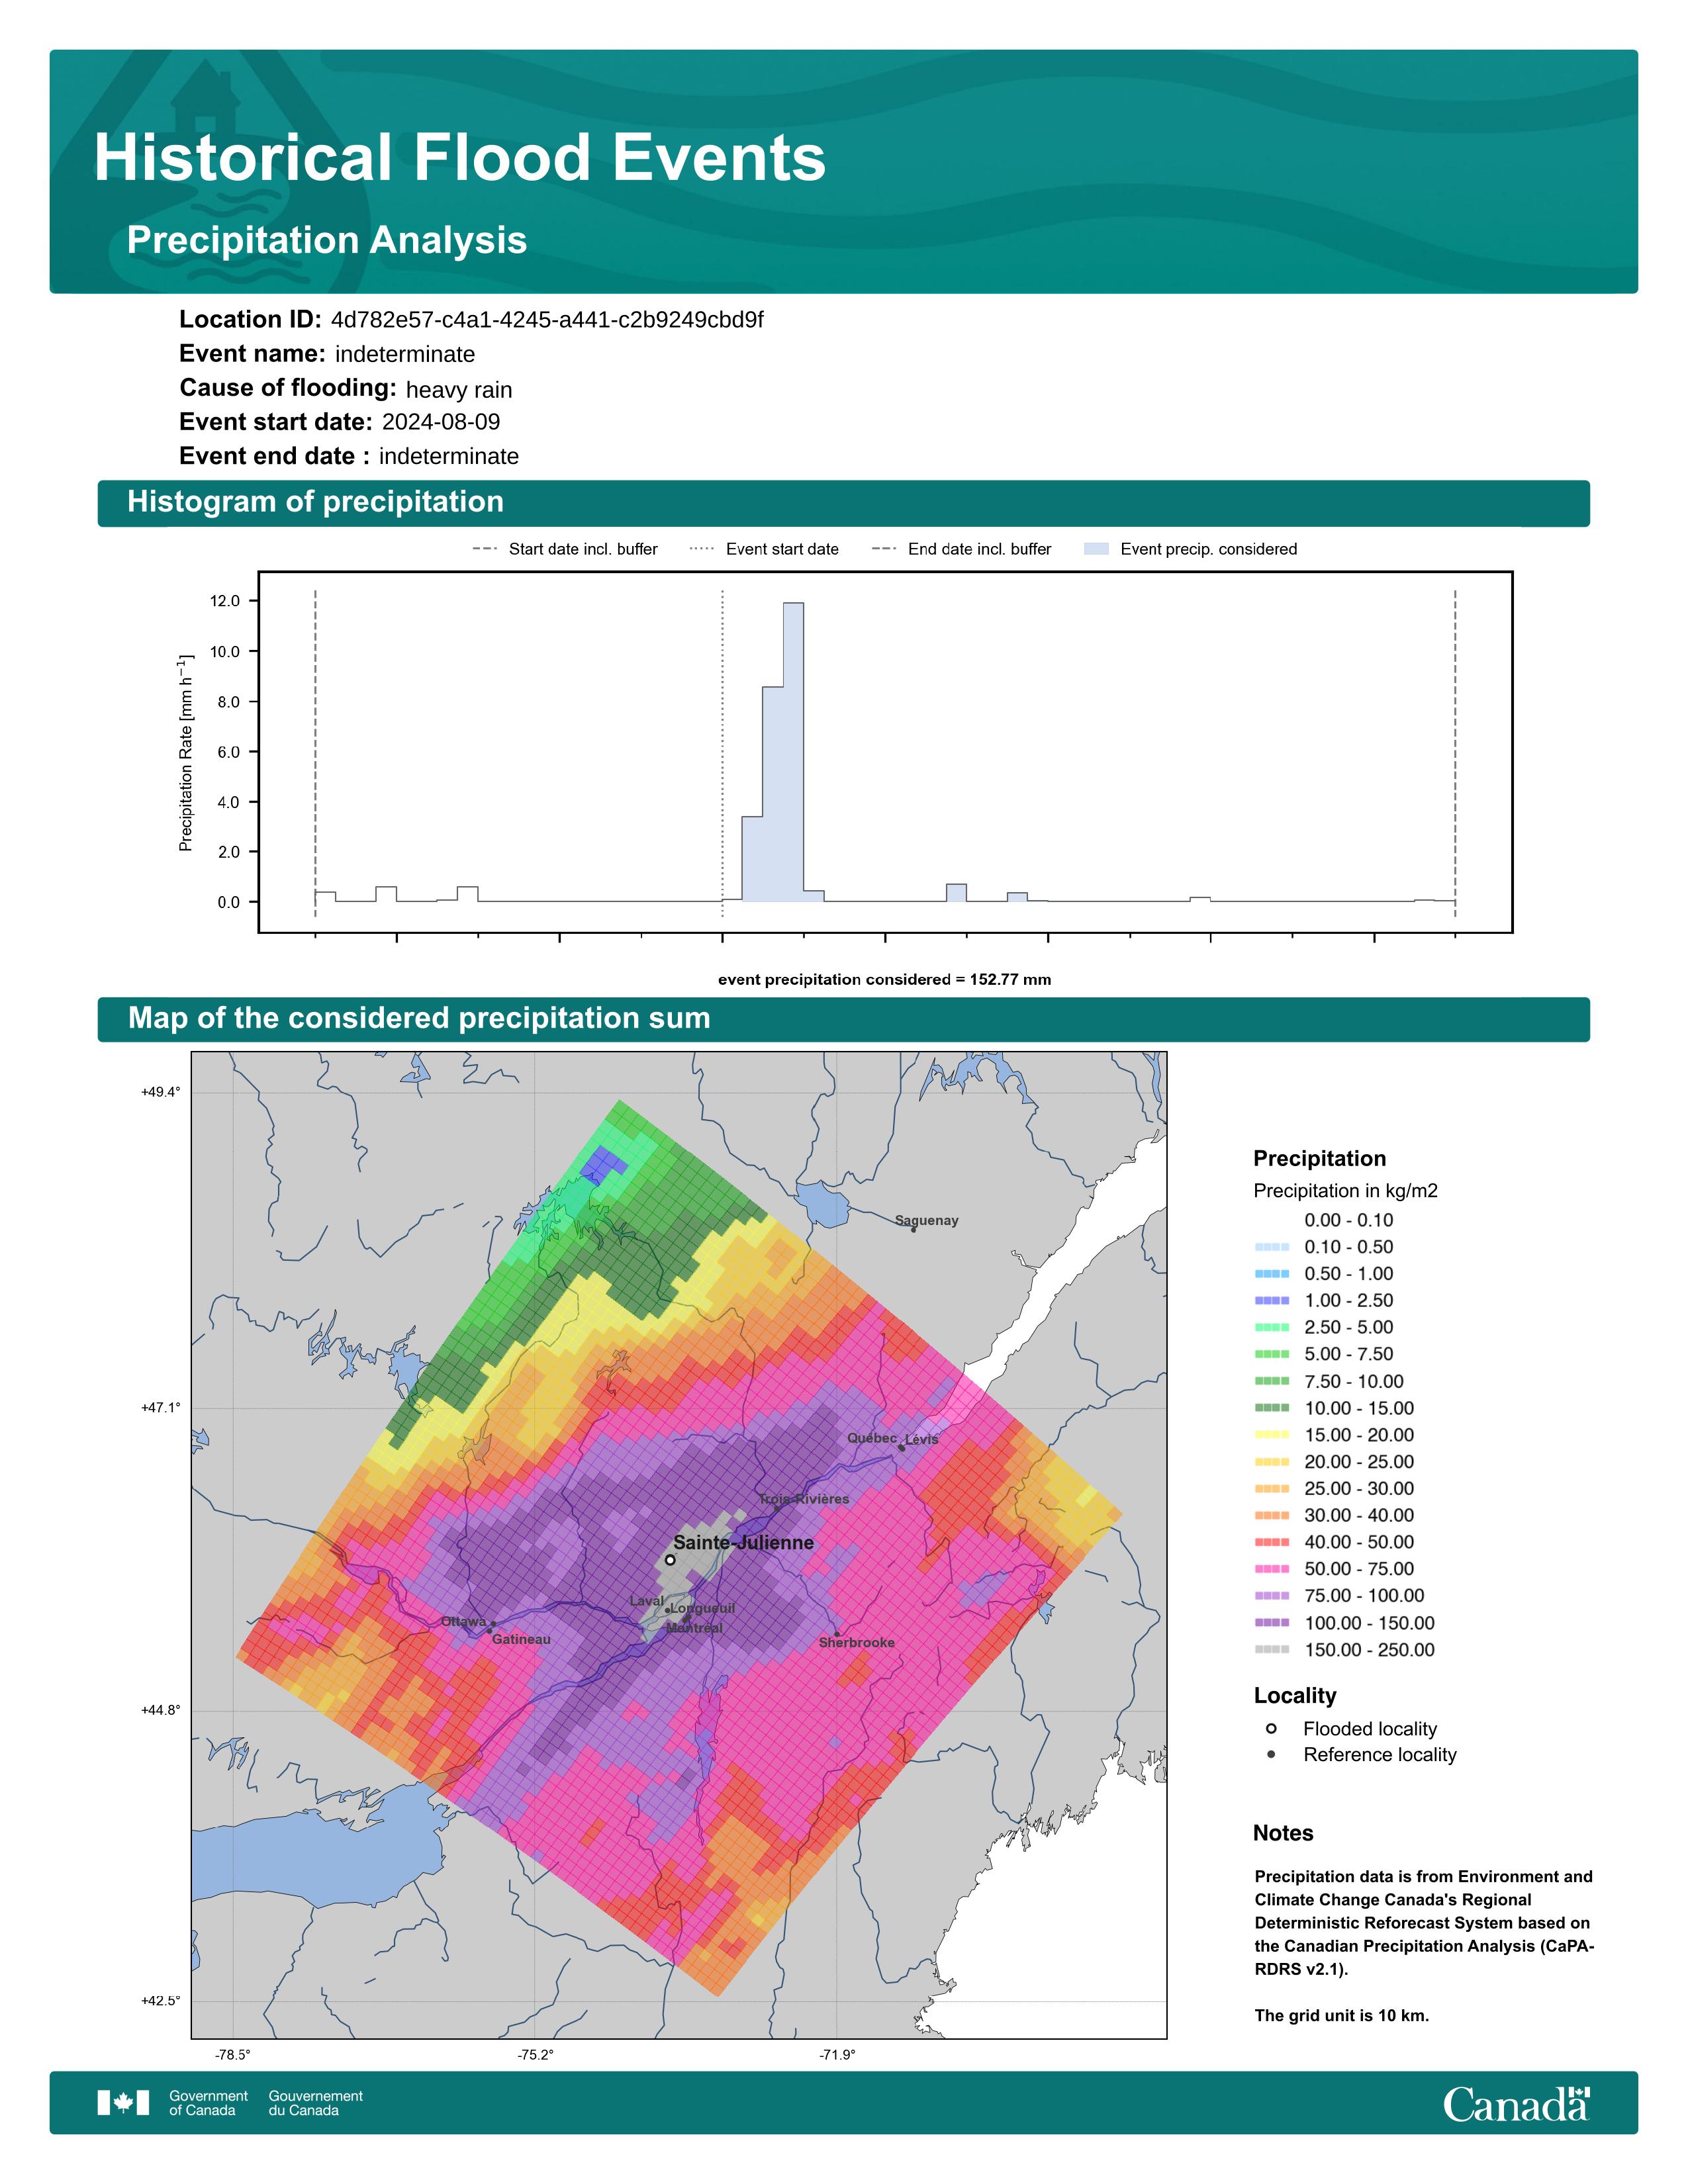The height and width of the screenshot is (2184, 1688).
Task: Click the 50.00 - 75.00 pink legend swatch
Action: (x=1272, y=1568)
